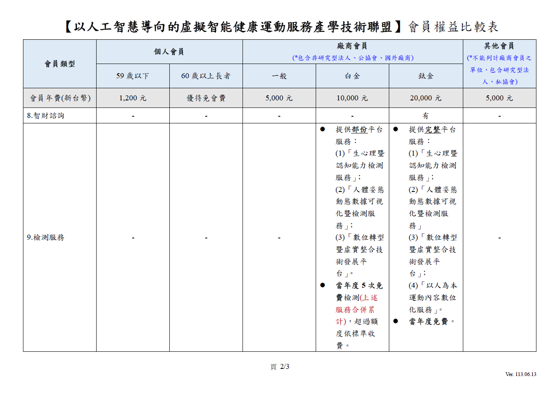Select the 會員年費(新台幣) row label

click(60, 98)
